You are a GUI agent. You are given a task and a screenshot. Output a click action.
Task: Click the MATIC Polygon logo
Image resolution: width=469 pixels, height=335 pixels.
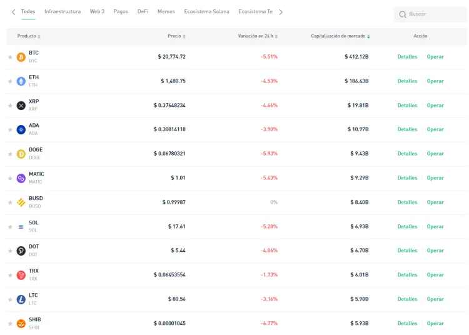[21, 178]
